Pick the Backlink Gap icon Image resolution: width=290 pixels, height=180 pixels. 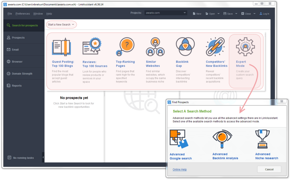coord(185,47)
